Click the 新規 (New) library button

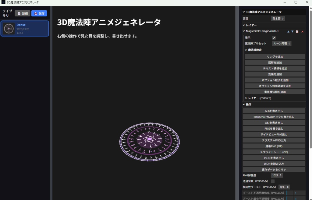(23, 13)
